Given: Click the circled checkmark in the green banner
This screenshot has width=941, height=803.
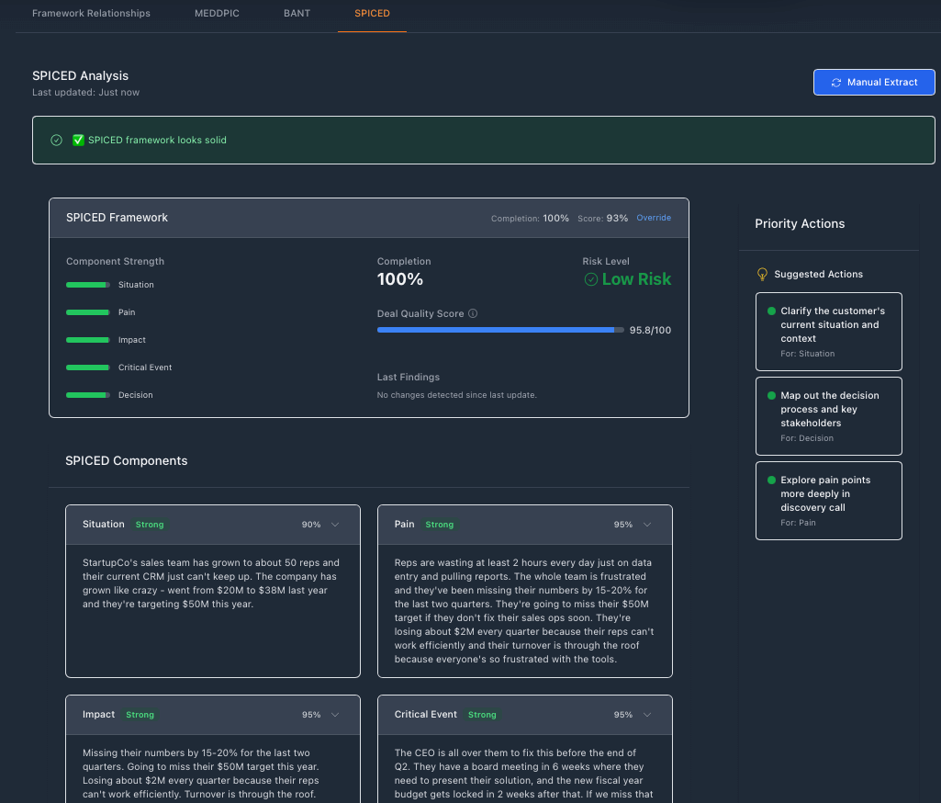Looking at the screenshot, I should tap(56, 140).
